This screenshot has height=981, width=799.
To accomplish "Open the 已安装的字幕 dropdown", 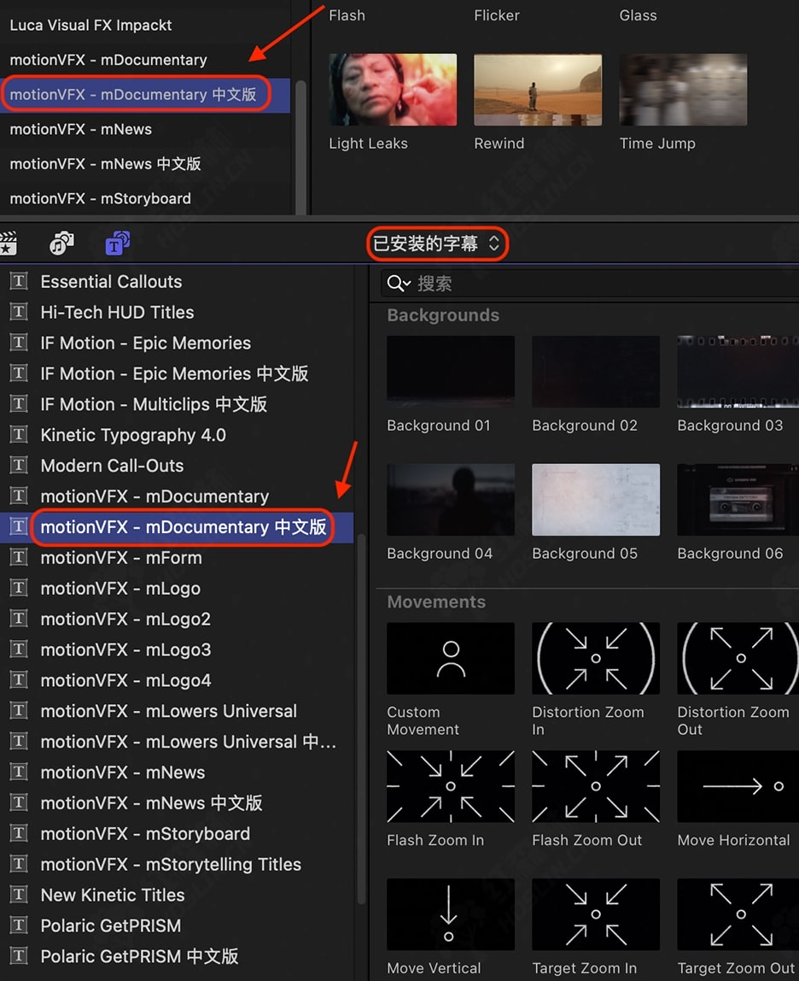I will click(437, 244).
